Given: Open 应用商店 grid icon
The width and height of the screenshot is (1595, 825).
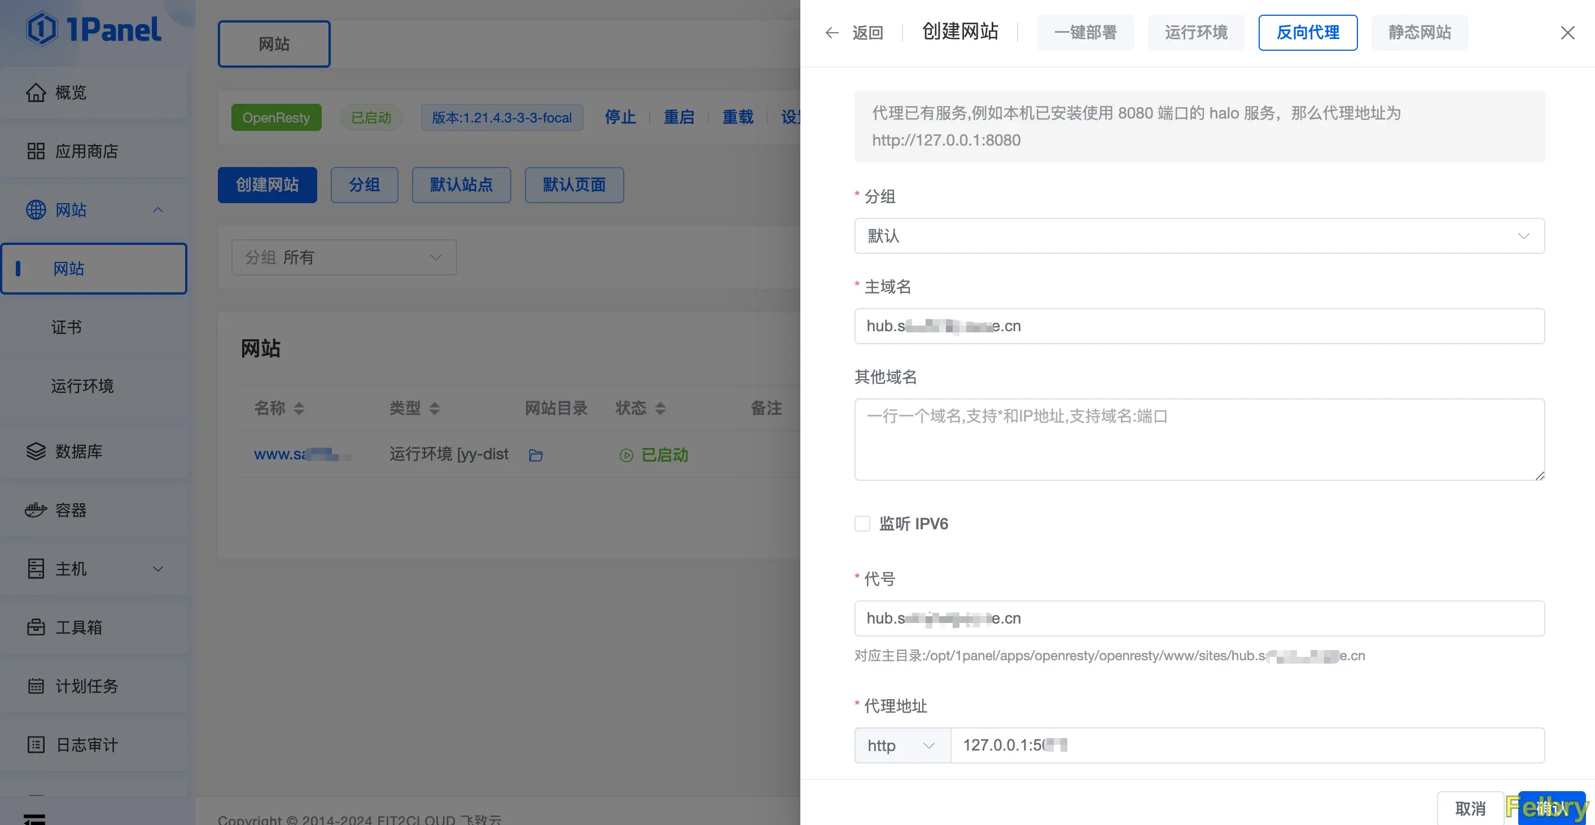Looking at the screenshot, I should pos(36,151).
